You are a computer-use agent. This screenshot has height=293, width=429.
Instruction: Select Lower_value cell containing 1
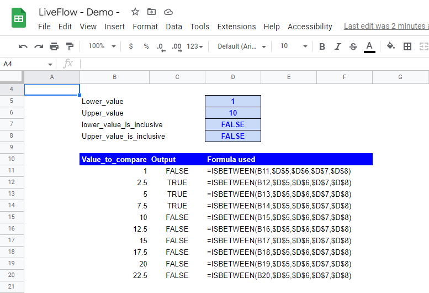tap(233, 101)
